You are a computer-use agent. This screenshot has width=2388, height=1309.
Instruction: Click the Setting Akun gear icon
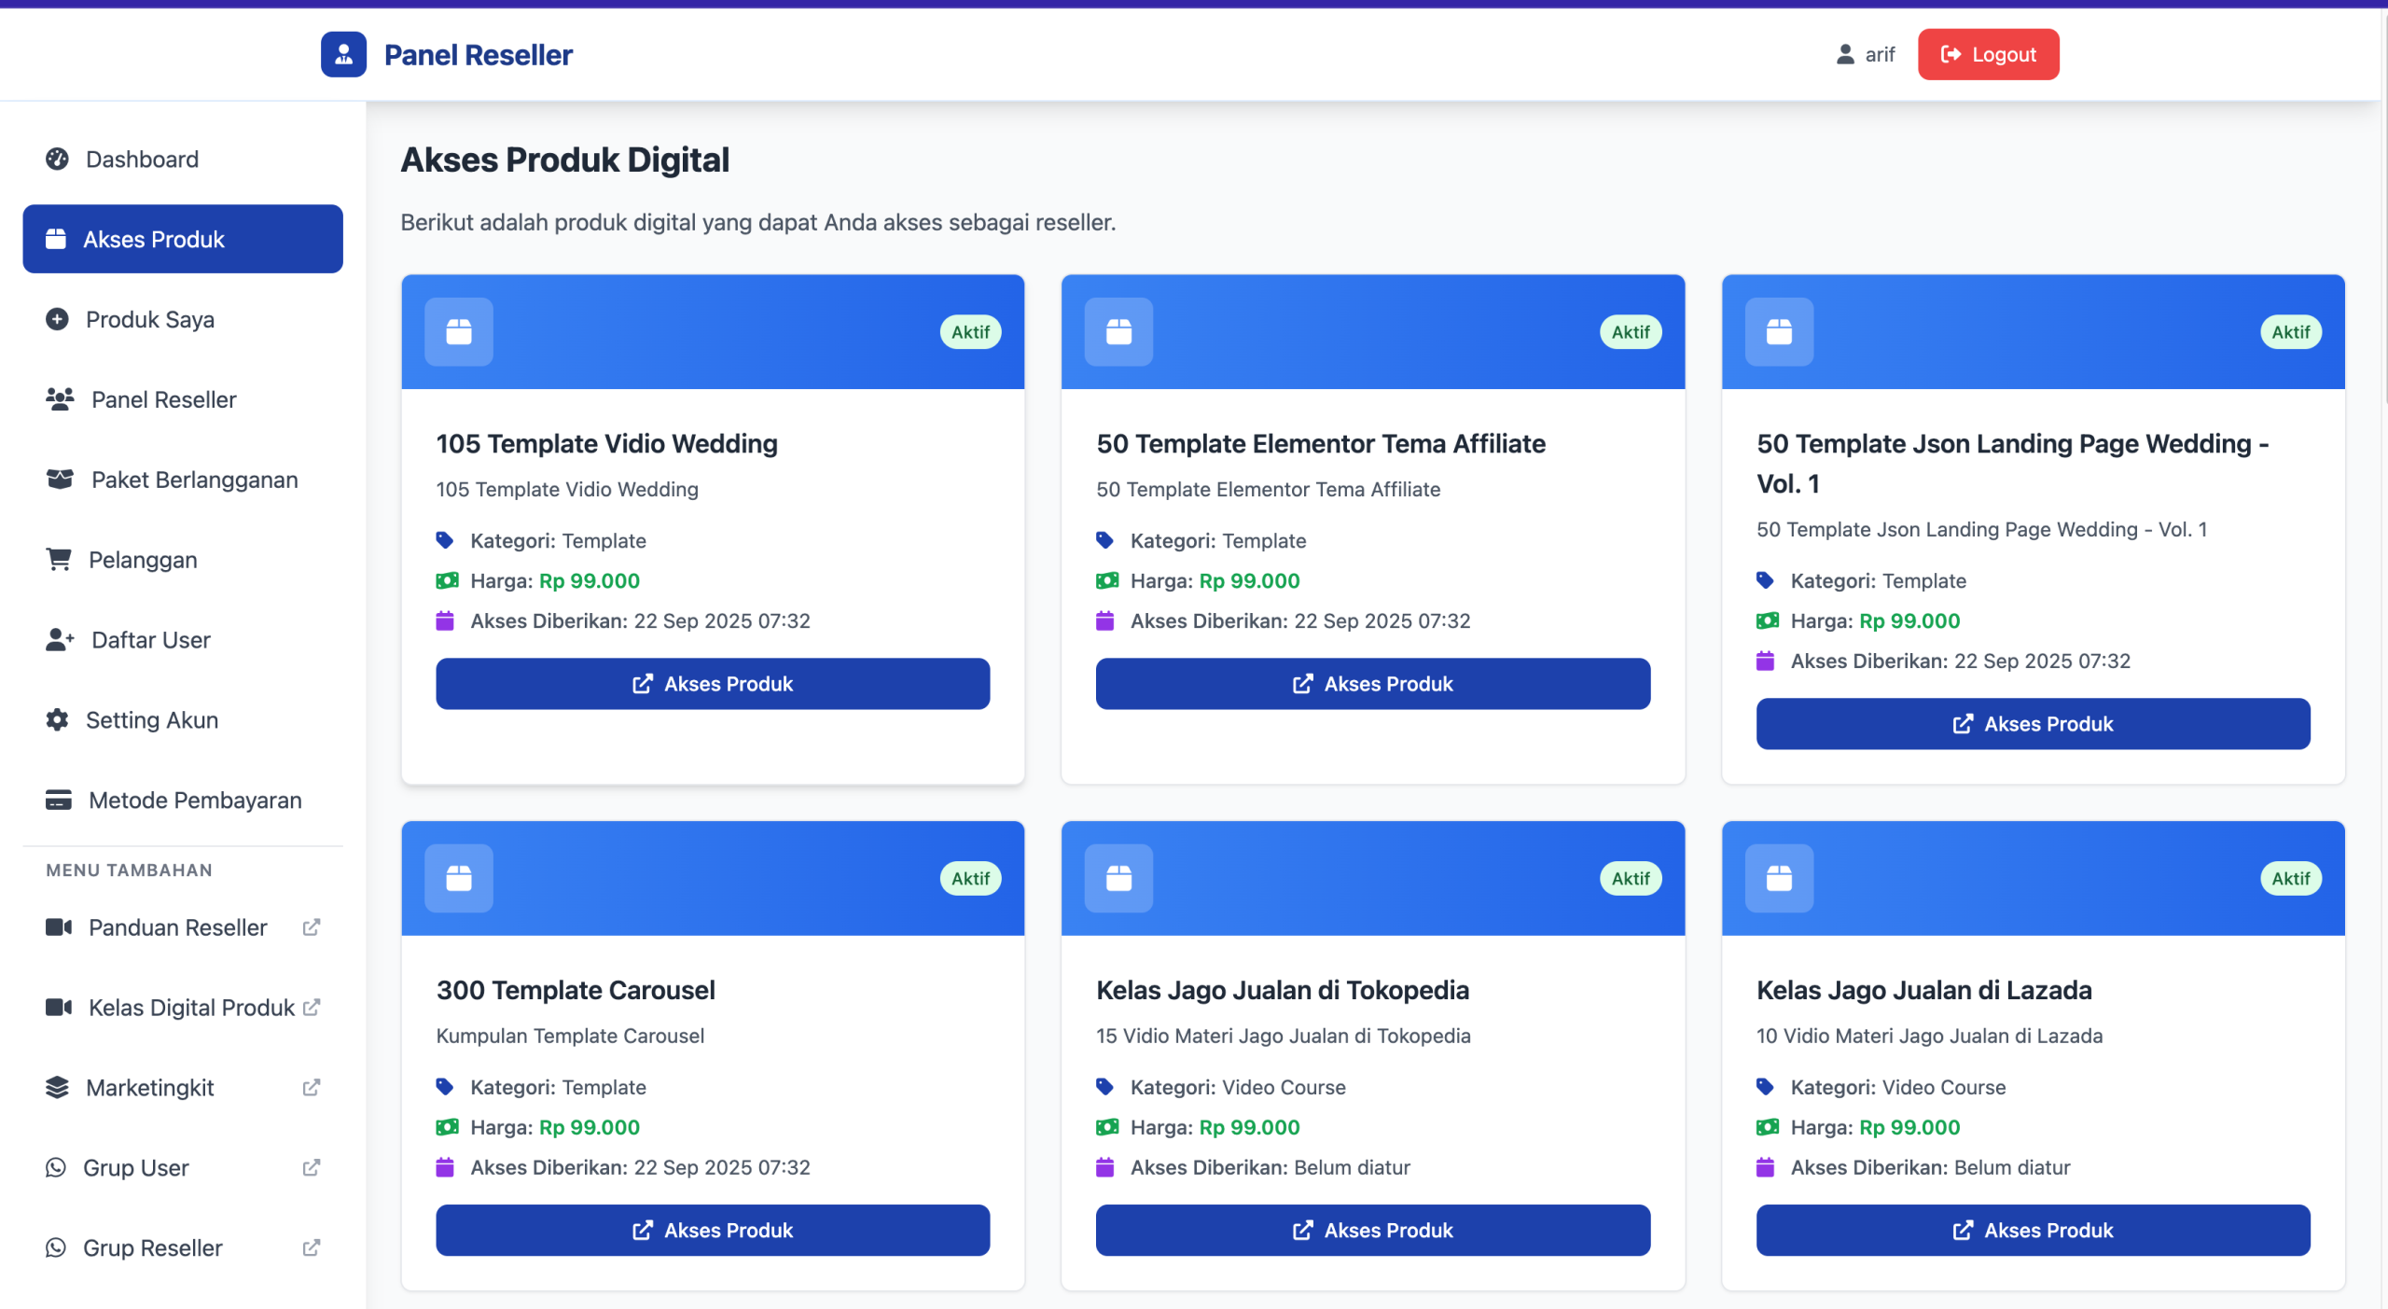[57, 720]
